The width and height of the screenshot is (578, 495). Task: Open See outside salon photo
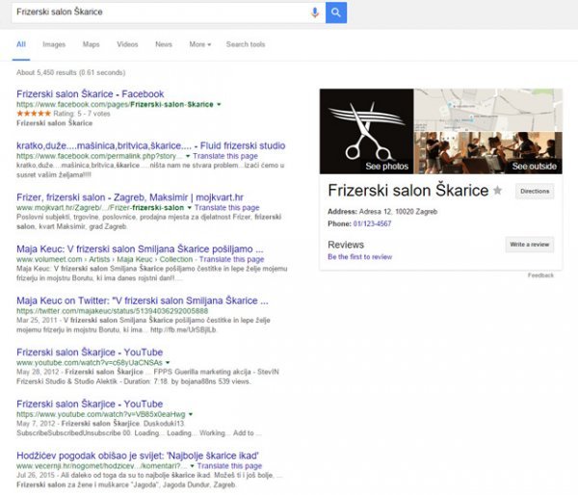pos(488,153)
